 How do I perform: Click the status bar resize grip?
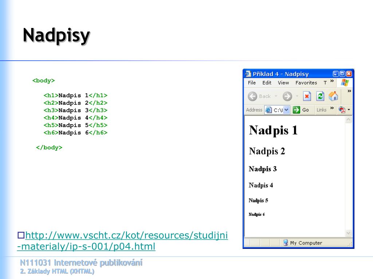click(350, 244)
